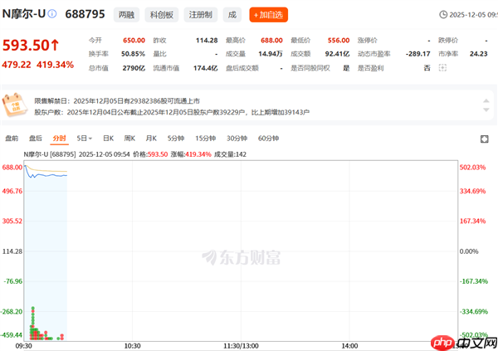Click the tallest volume bar

click(x=32, y=323)
